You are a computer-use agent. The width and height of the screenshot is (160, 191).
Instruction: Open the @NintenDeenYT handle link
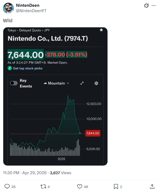pyautogui.click(x=31, y=11)
